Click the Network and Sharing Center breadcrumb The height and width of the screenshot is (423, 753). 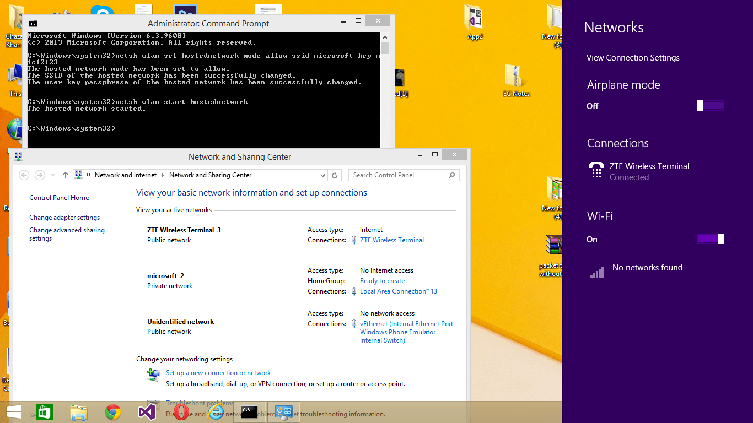[x=211, y=175]
